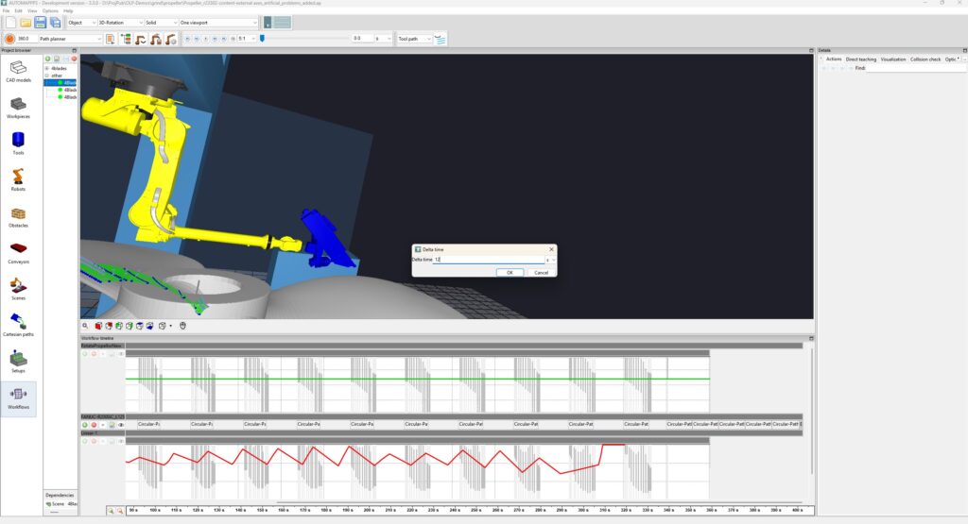Click the blue playback slider handle

[263, 39]
